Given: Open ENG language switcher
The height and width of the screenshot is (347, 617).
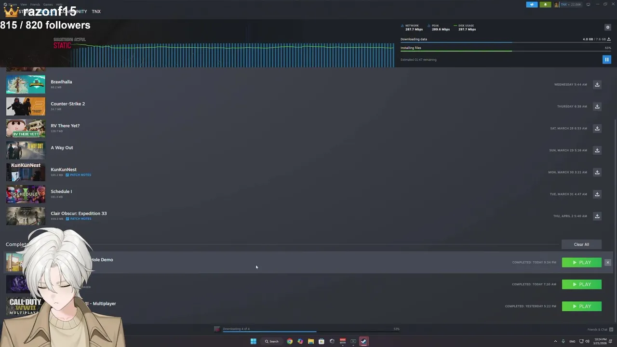Looking at the screenshot, I should (572, 341).
